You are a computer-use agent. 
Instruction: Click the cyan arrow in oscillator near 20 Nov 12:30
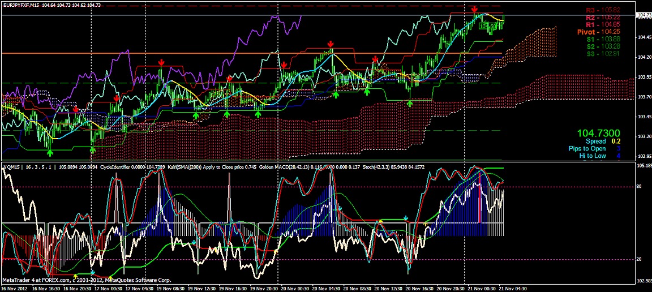click(406, 218)
